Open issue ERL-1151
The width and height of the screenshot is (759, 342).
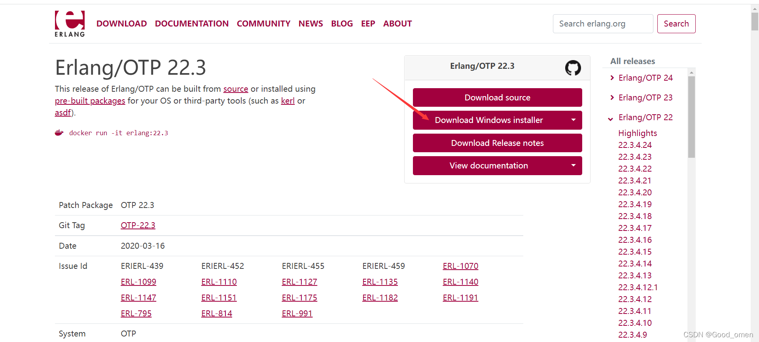219,298
